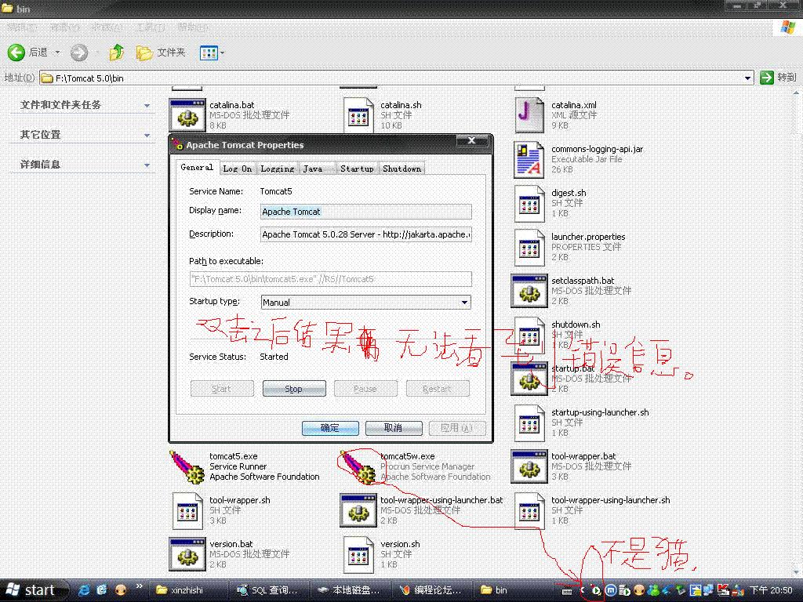Close the Apache Tomcat Properties dialog
The image size is (803, 602).
pos(471,140)
